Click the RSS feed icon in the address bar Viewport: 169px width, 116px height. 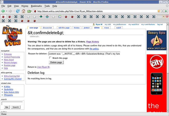(x=159, y=11)
